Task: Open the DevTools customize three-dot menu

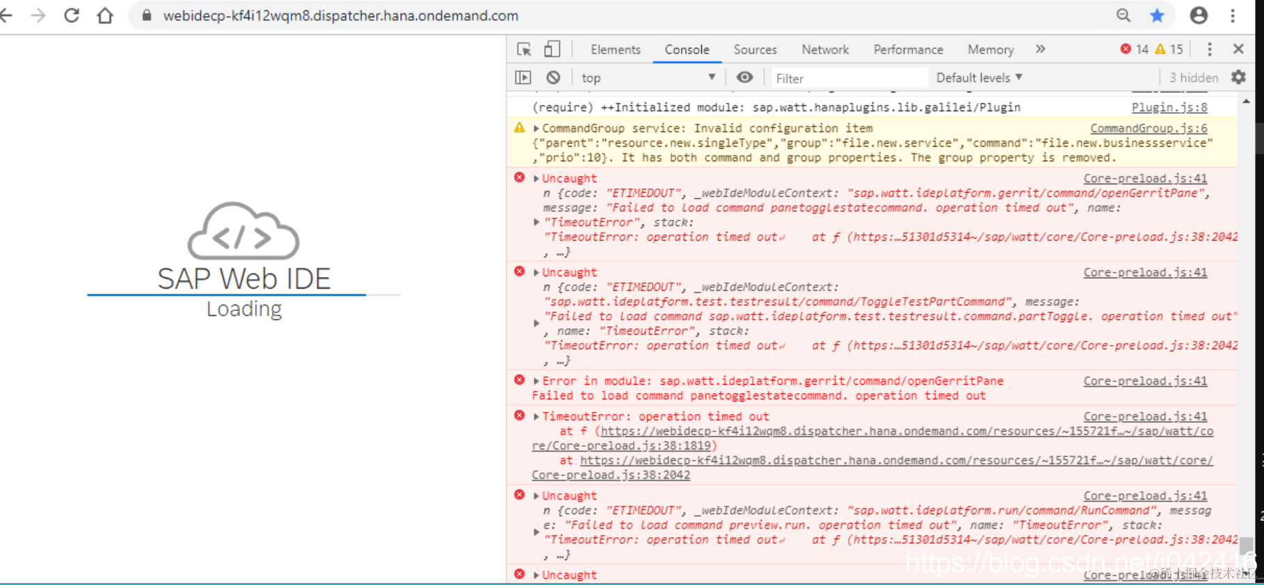Action: tap(1210, 49)
